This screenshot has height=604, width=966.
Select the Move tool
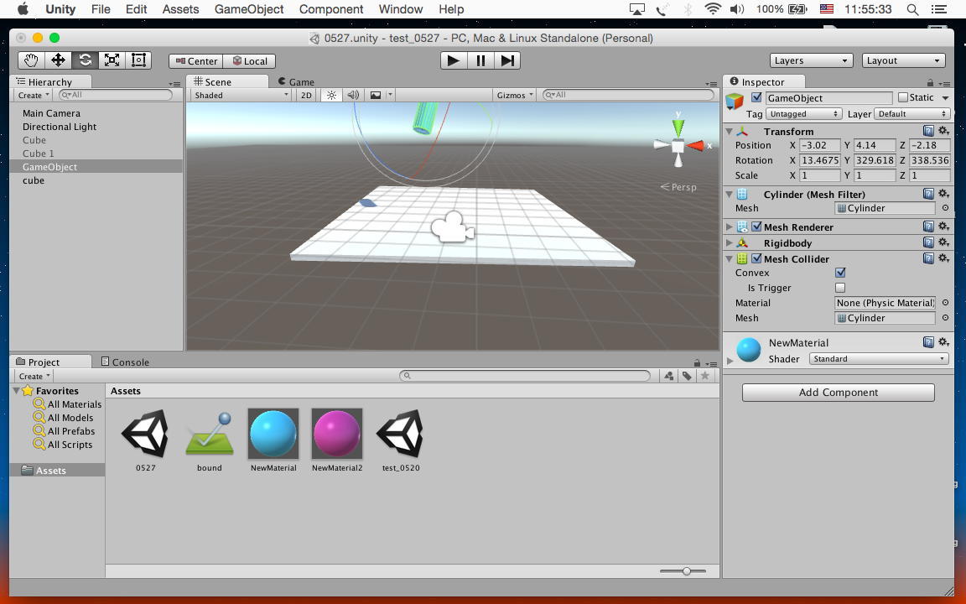pos(58,60)
